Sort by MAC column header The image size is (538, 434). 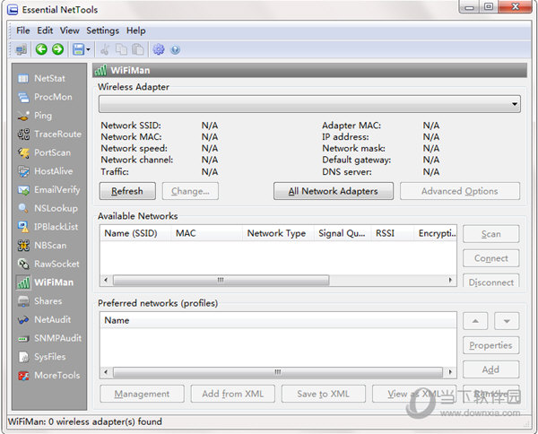[206, 233]
